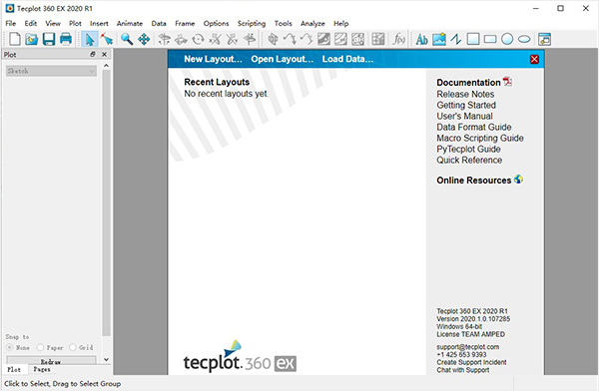Click the Create New Frame icon

(544, 39)
